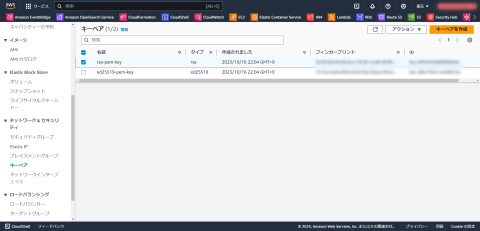This screenshot has height=231, width=480.
Task: Open Elastic IP in the sidebar
Action: pyautogui.click(x=19, y=146)
